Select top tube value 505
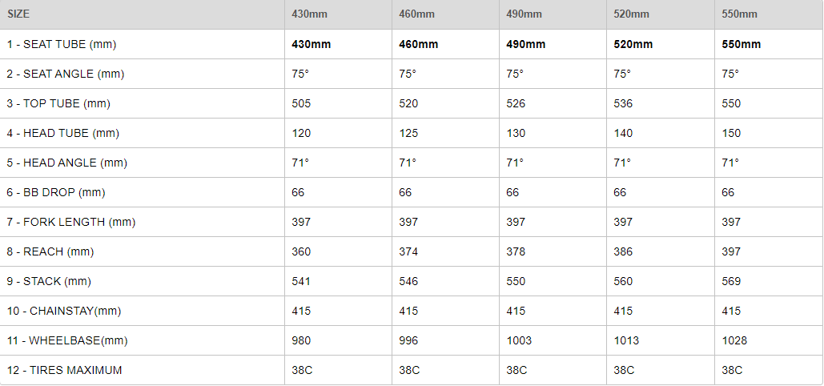 pyautogui.click(x=302, y=103)
